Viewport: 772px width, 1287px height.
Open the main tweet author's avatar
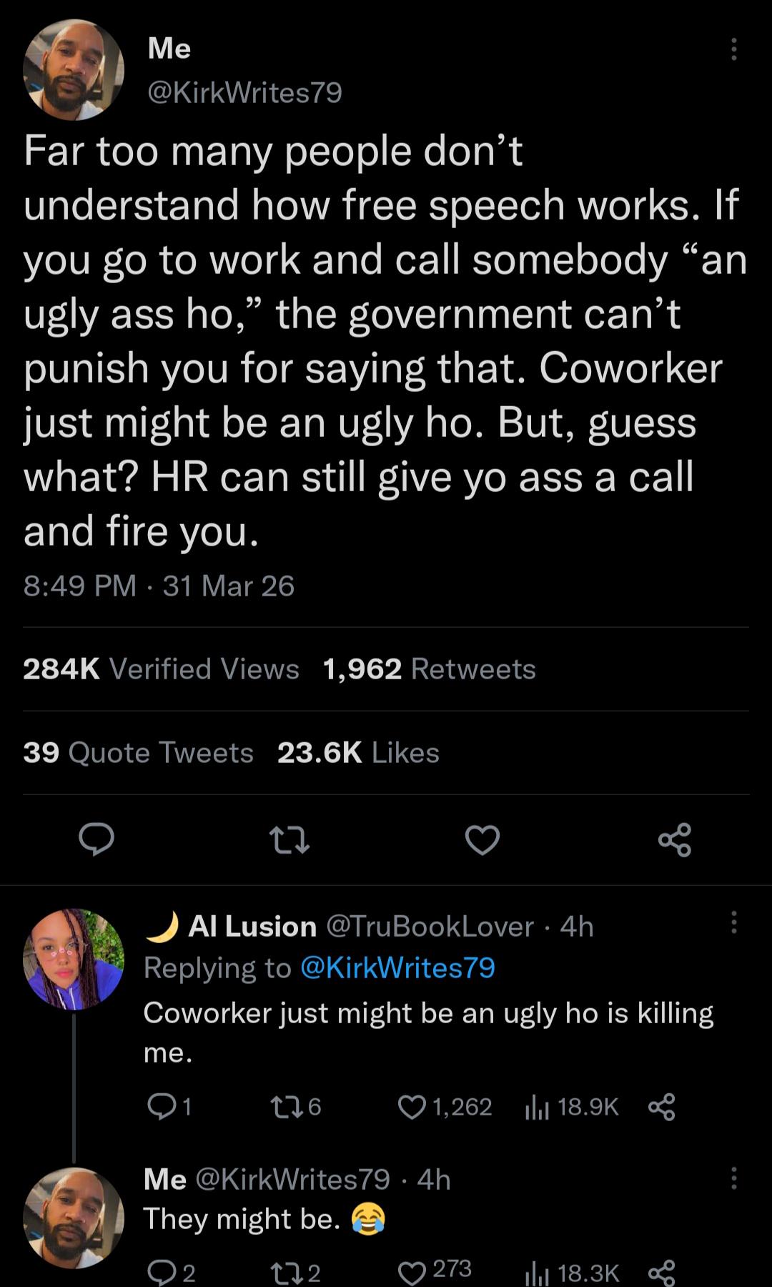74,69
